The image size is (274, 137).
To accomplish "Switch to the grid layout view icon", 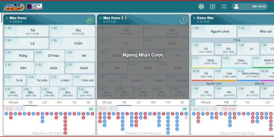I will tap(212, 7).
